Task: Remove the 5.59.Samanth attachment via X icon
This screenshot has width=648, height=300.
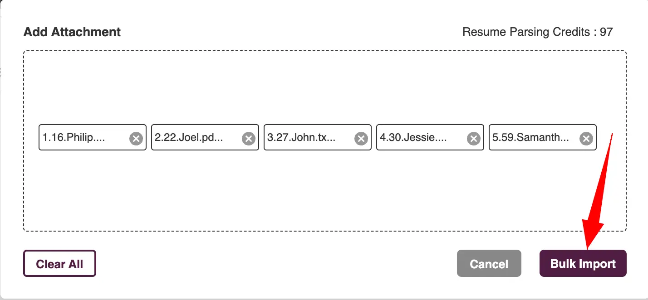Action: coord(586,138)
